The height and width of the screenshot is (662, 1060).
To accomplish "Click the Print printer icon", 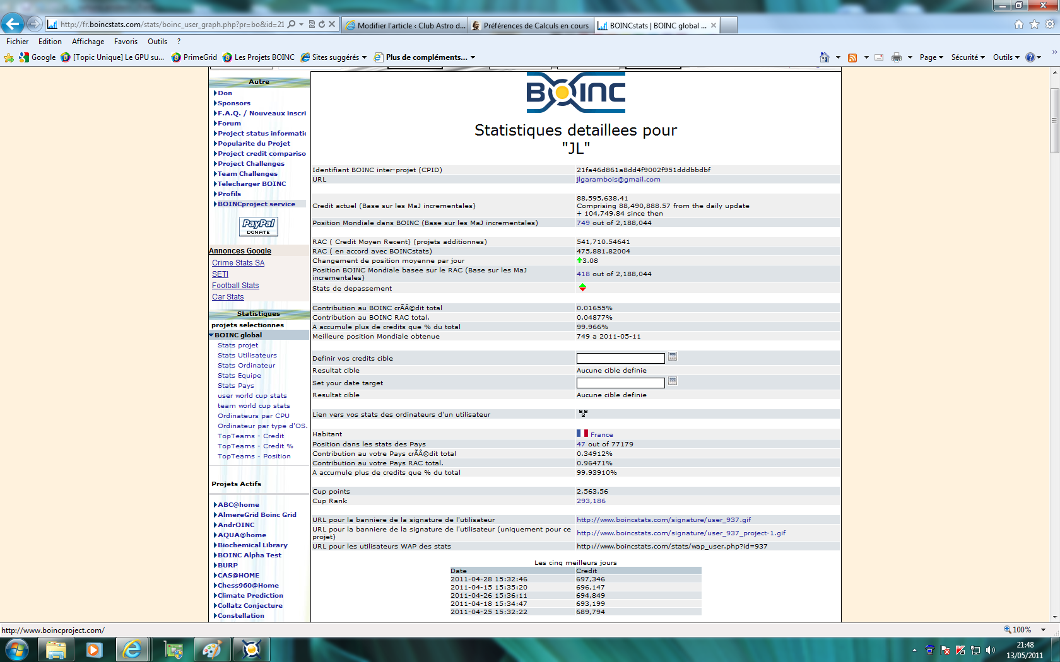I will coord(897,57).
